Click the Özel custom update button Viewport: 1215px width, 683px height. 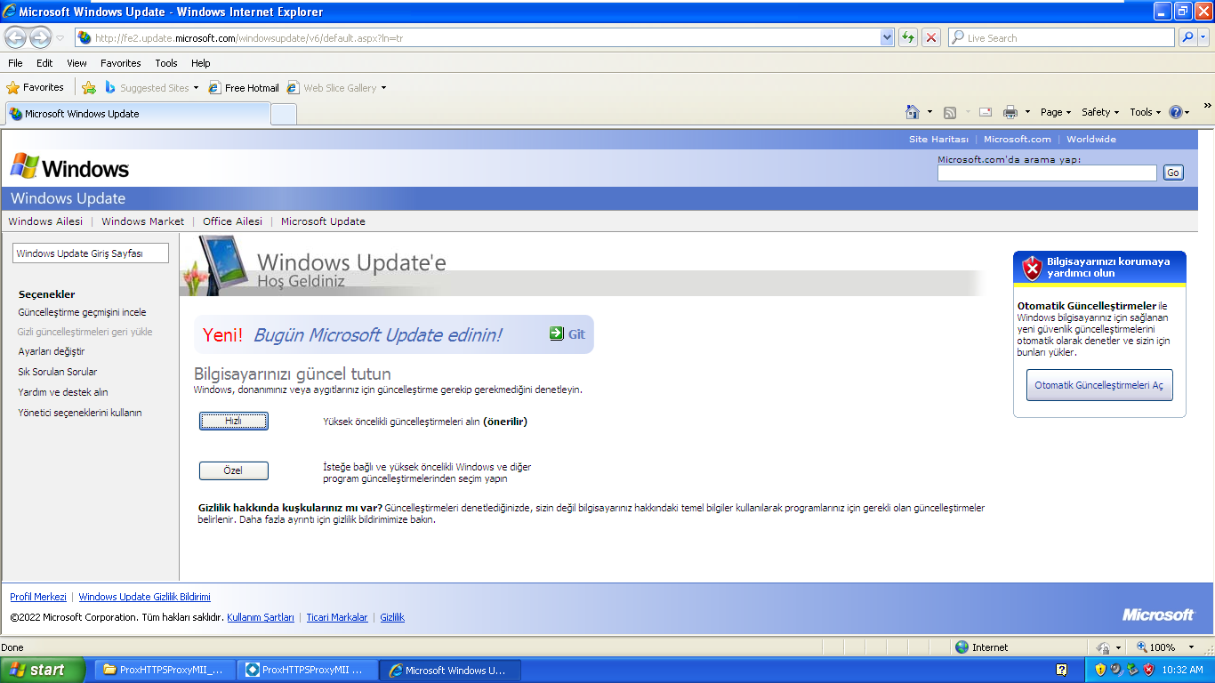point(233,470)
